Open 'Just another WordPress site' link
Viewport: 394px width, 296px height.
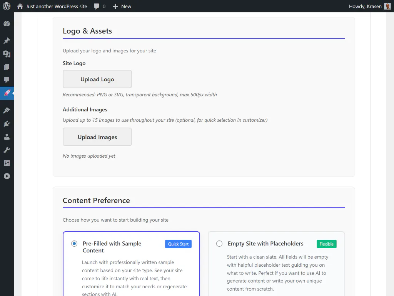tap(56, 6)
